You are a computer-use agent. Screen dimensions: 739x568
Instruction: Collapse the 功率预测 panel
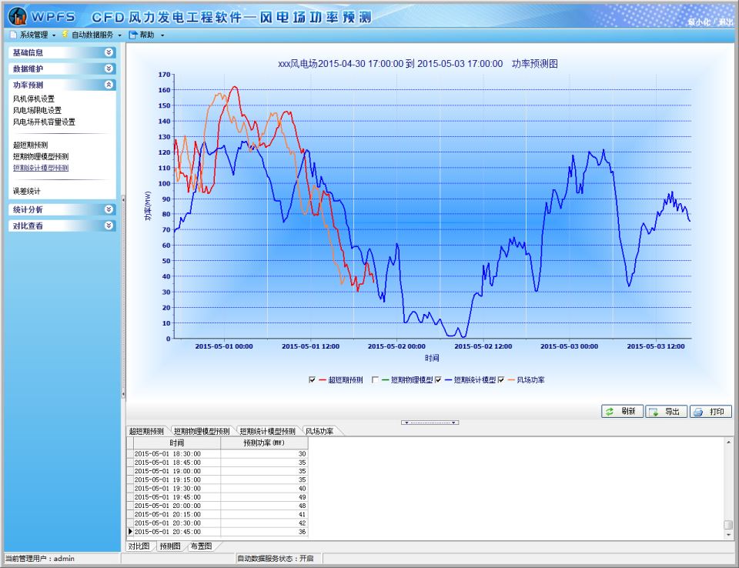point(109,85)
